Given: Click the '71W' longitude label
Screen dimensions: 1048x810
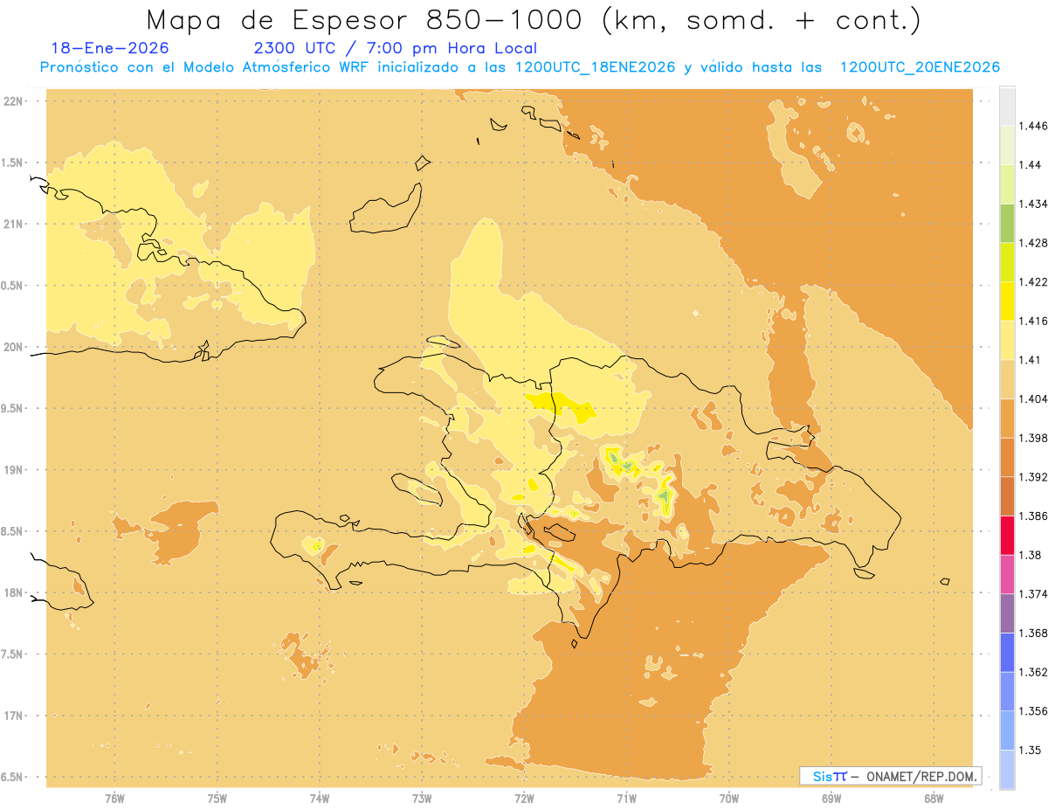Looking at the screenshot, I should tap(626, 799).
